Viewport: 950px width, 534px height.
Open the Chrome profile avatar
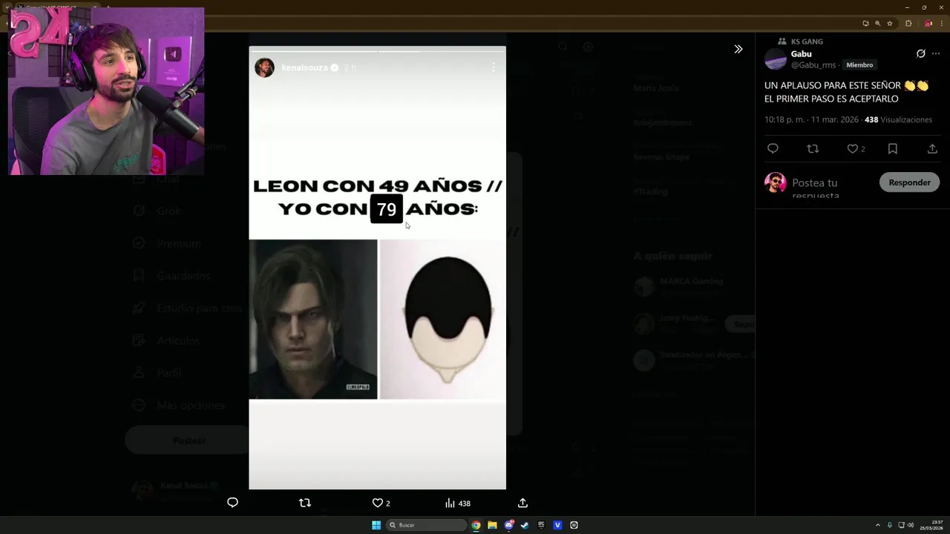point(928,23)
